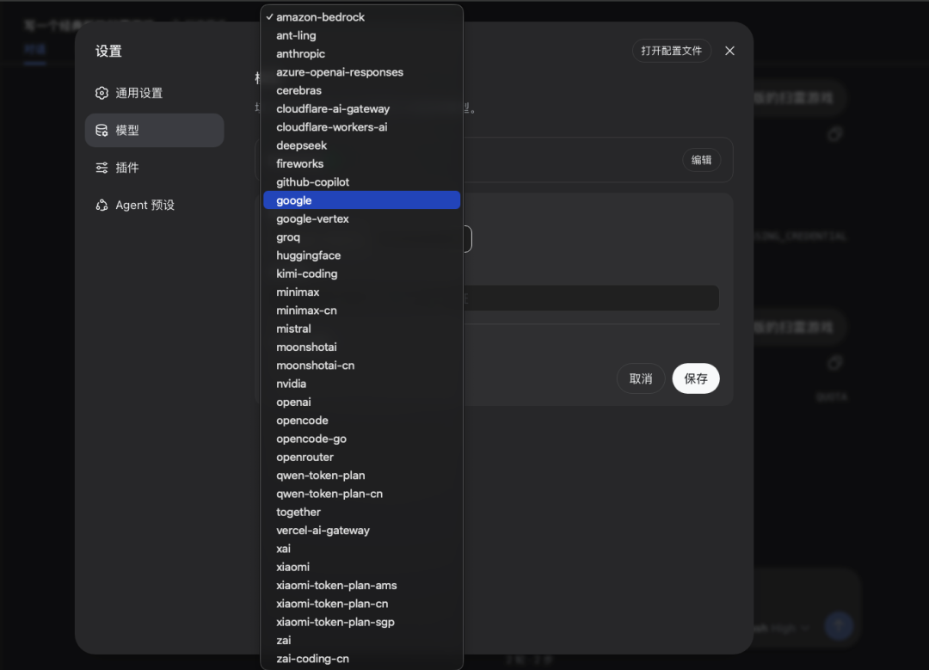This screenshot has width=929, height=670.
Task: Click the 编辑 edit button
Action: pyautogui.click(x=702, y=160)
